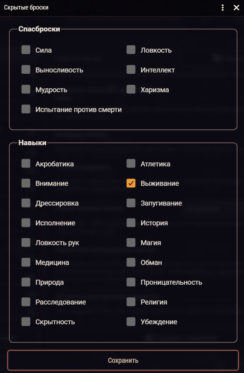Check the Внимание skill box
This screenshot has width=244, height=373.
tap(26, 183)
